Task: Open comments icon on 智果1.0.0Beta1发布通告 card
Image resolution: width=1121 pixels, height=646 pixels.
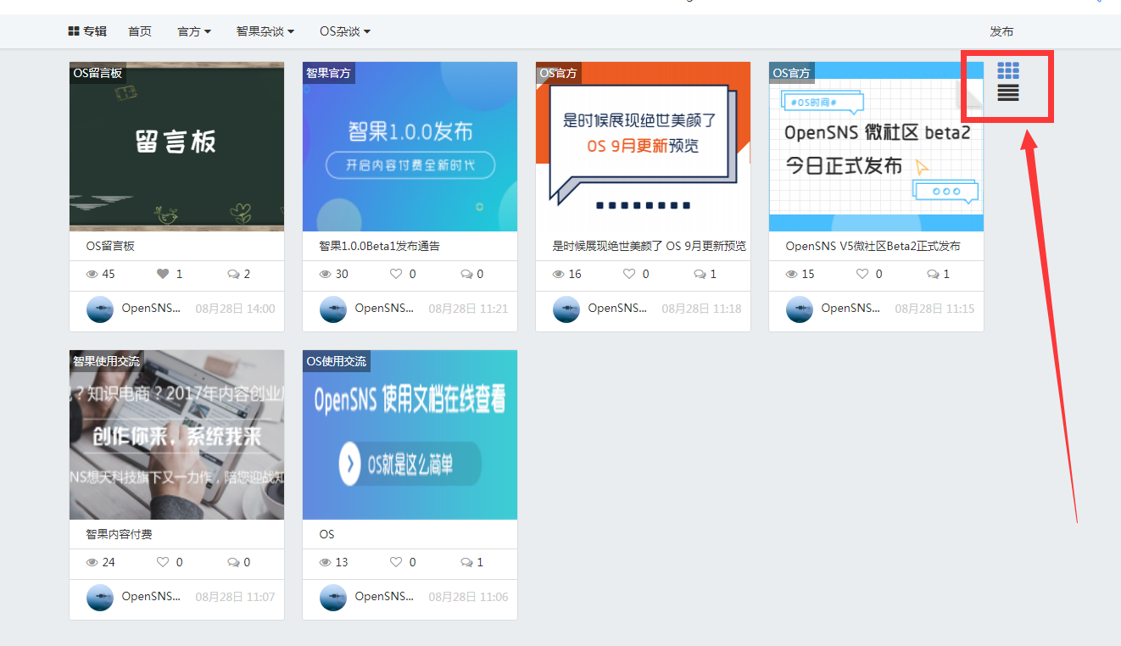Action: tap(467, 274)
